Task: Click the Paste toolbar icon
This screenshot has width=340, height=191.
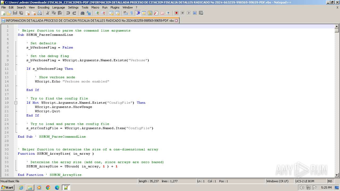Action: click(x=60, y=13)
